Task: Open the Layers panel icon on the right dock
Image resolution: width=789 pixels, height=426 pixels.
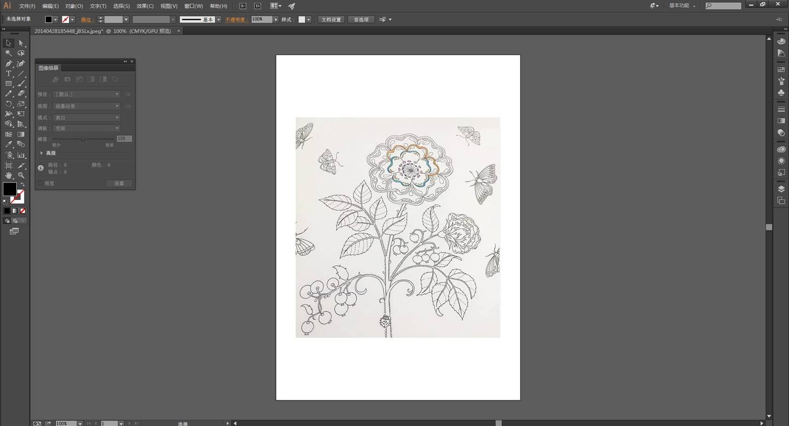Action: 781,189
